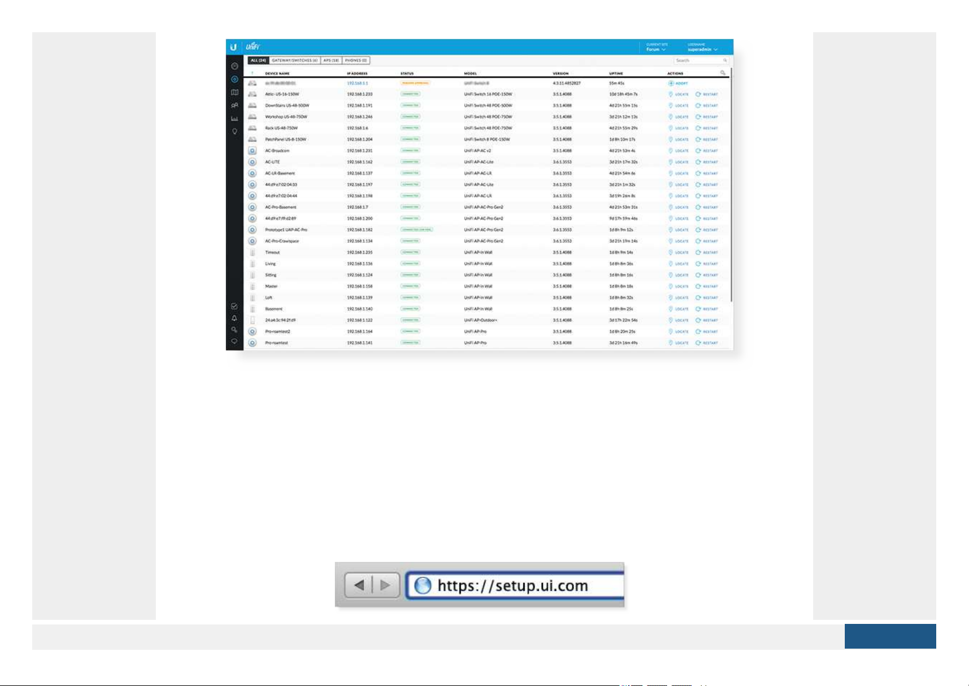This screenshot has height=686, width=969.
Task: Select the AC-LR-Basement device name
Action: pos(279,174)
